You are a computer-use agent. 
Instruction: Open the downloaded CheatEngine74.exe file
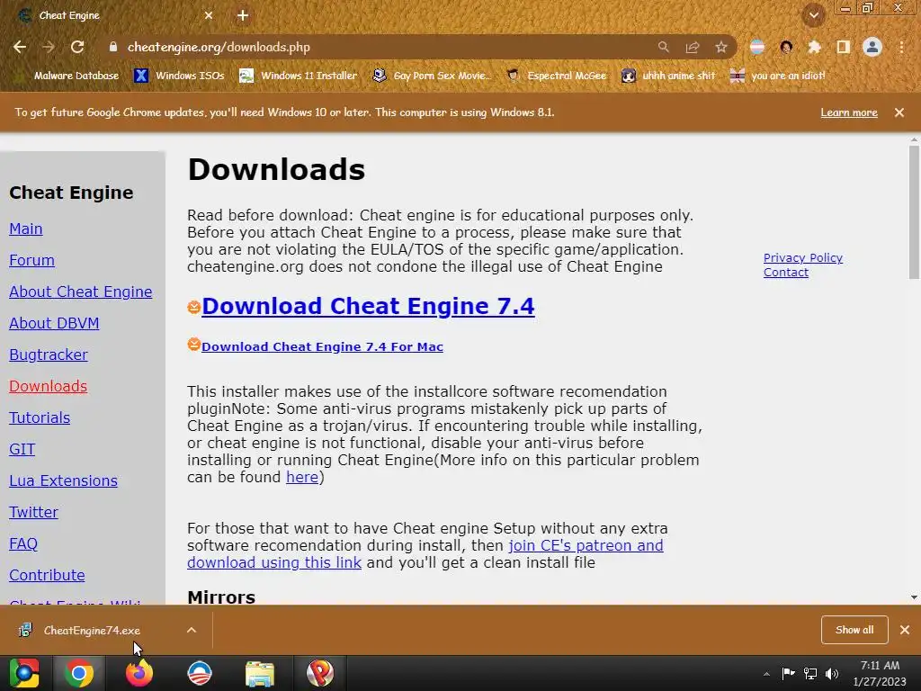tap(92, 631)
